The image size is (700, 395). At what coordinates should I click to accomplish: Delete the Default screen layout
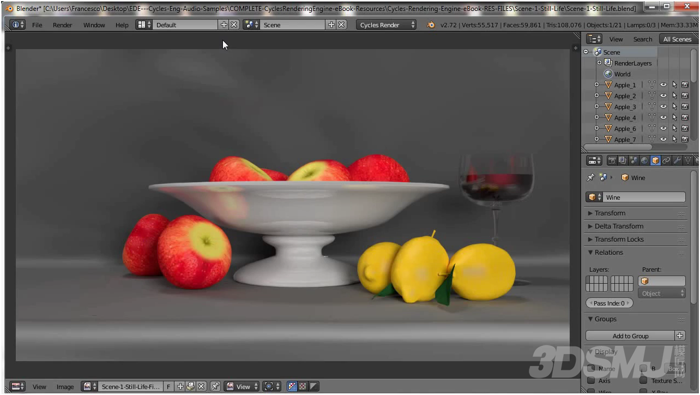tap(234, 25)
